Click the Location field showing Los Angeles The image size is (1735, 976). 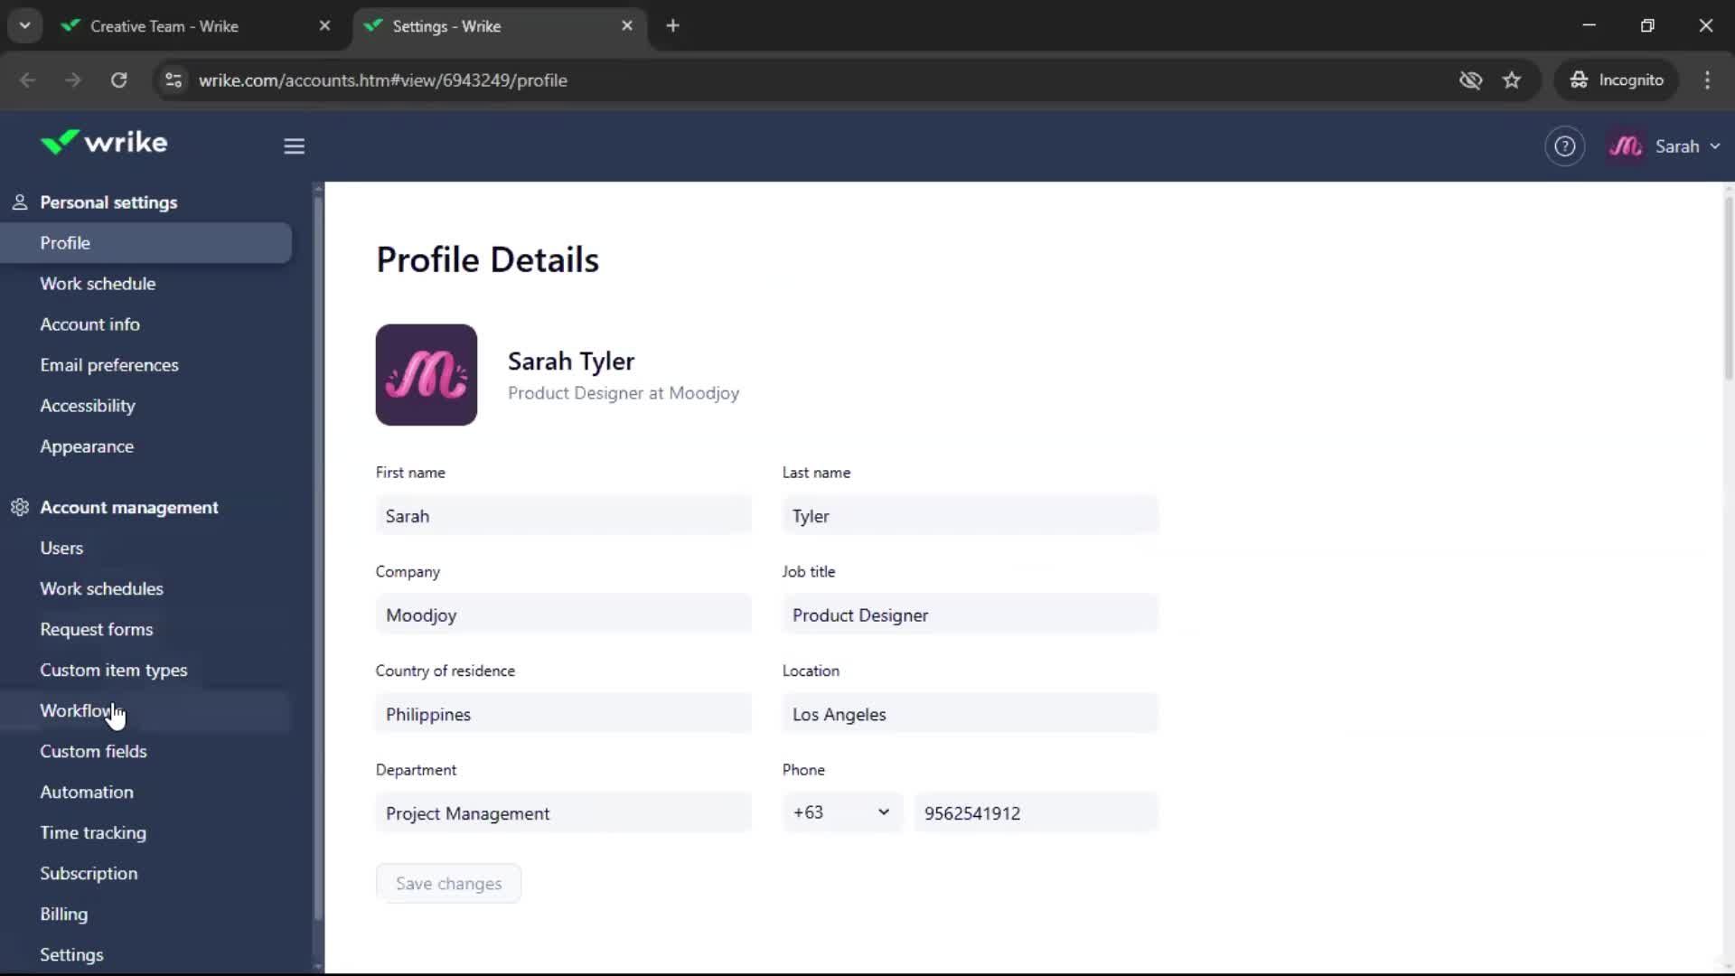pos(970,714)
